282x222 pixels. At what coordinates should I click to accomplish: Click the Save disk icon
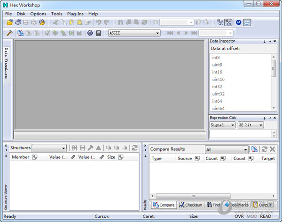(x=26, y=22)
